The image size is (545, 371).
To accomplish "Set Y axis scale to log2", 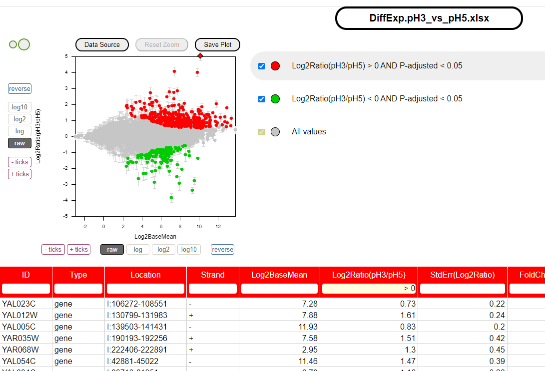I will pos(20,119).
